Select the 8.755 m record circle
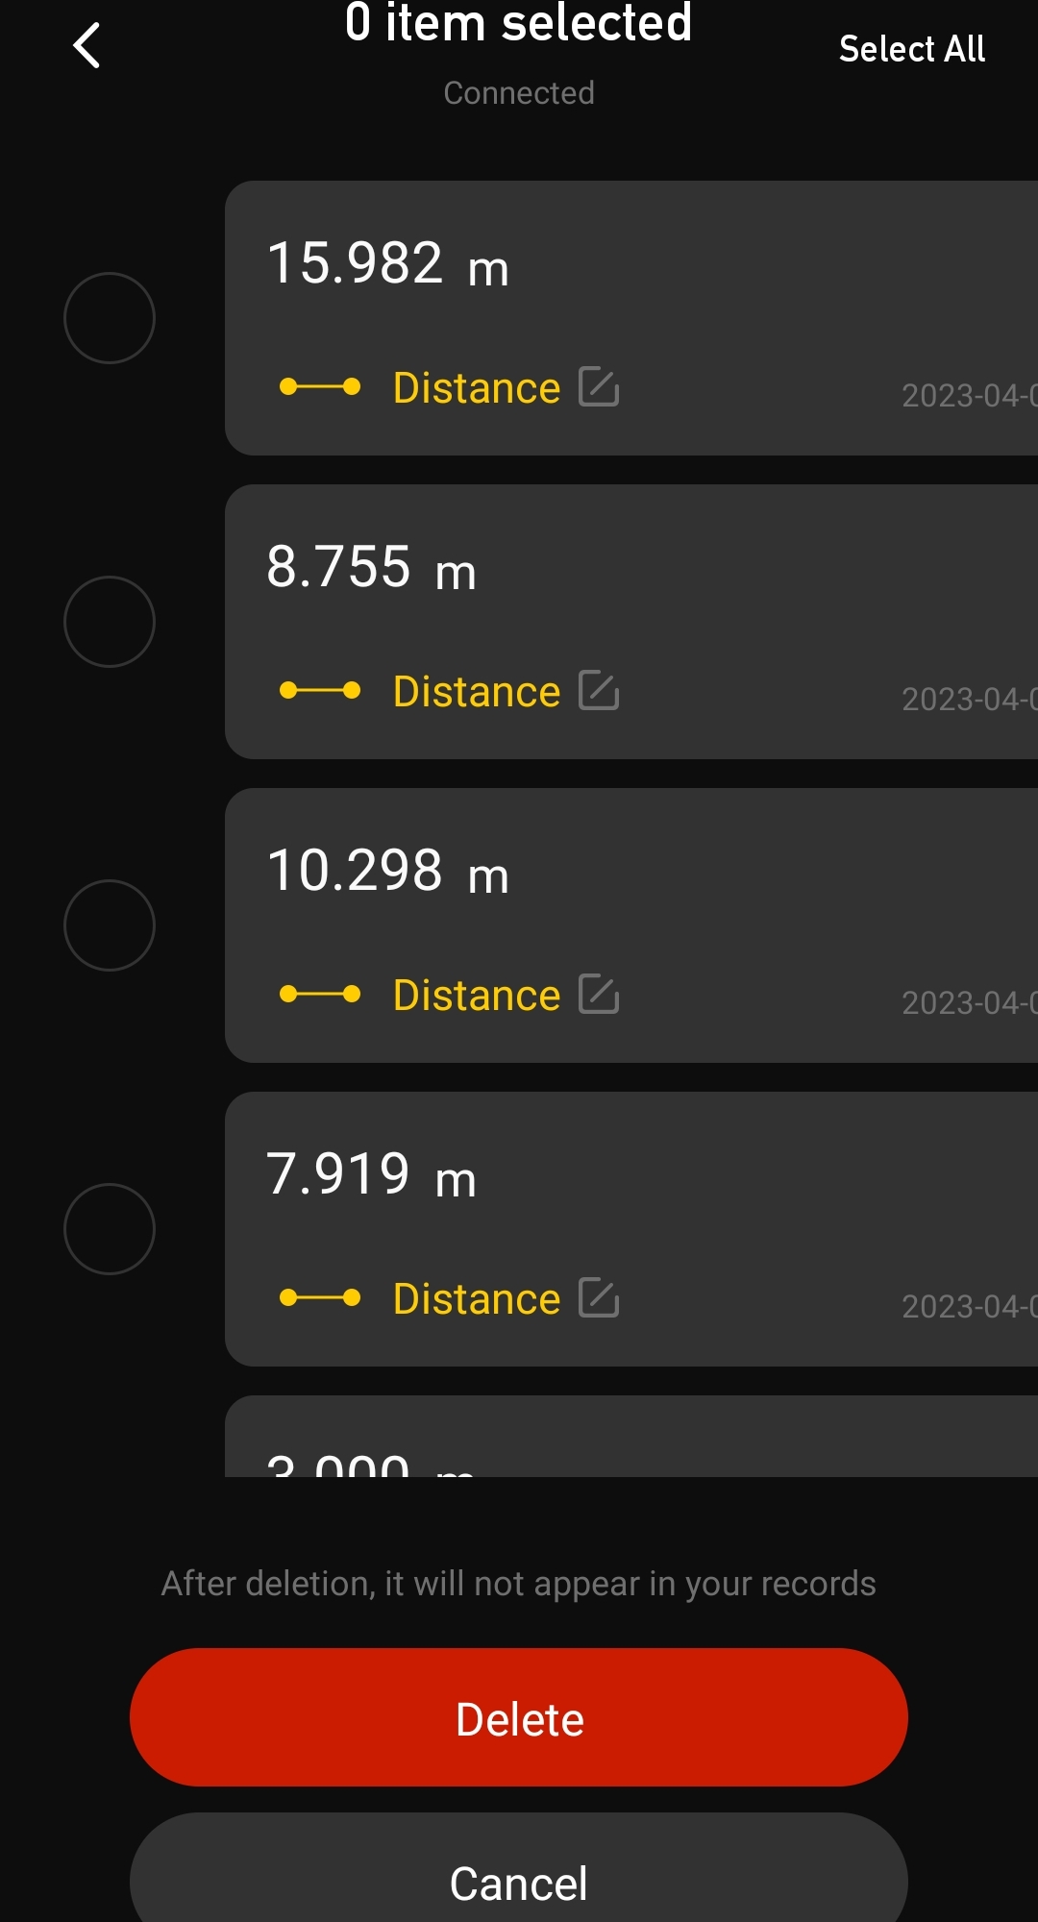The height and width of the screenshot is (1922, 1038). 110,622
